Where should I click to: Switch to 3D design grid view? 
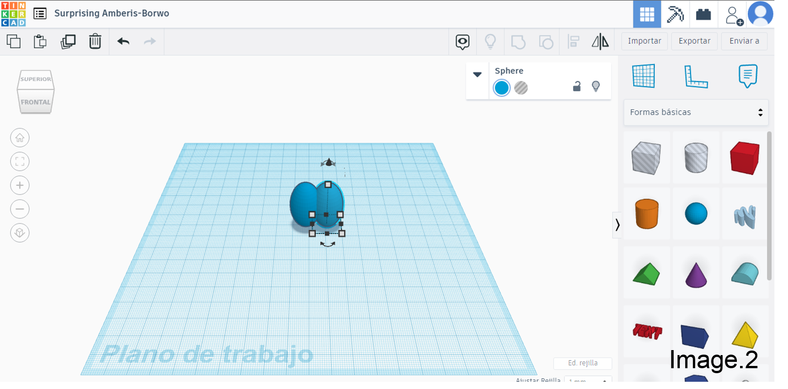[647, 14]
